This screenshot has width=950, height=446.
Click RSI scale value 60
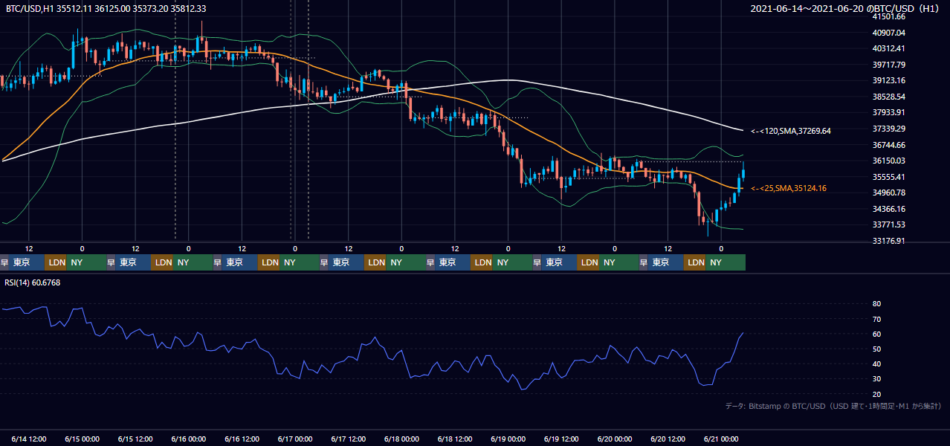pyautogui.click(x=877, y=334)
